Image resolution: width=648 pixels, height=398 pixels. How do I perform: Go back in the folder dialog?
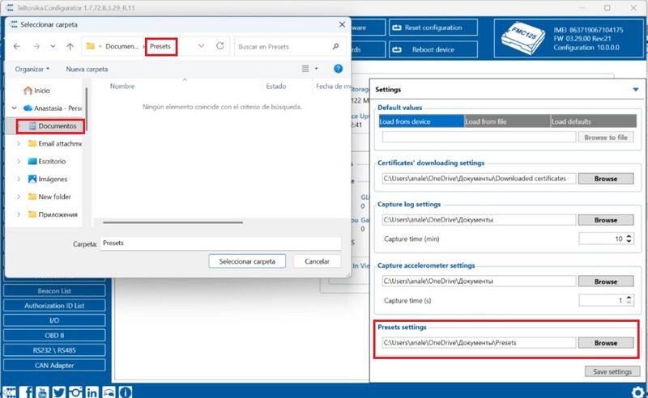click(16, 46)
